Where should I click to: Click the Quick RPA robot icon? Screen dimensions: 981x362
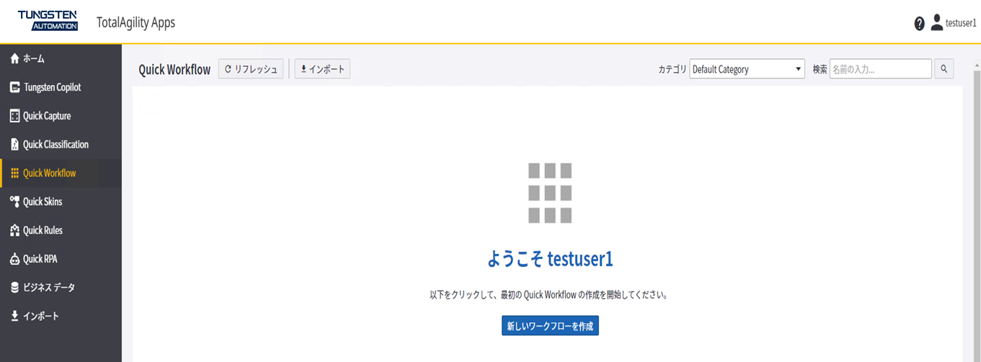coord(14,259)
